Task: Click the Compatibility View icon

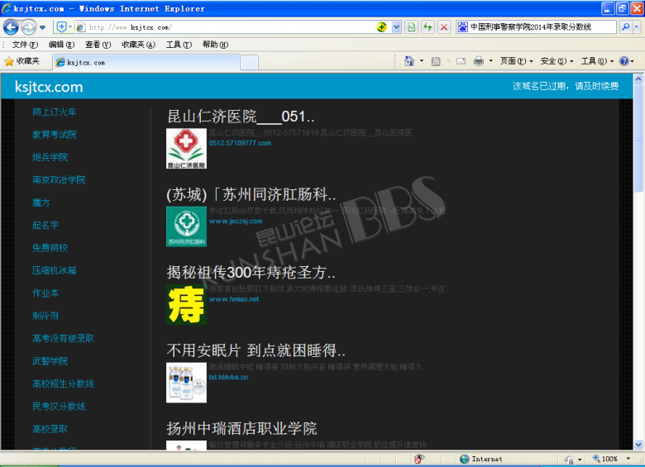Action: pos(411,27)
